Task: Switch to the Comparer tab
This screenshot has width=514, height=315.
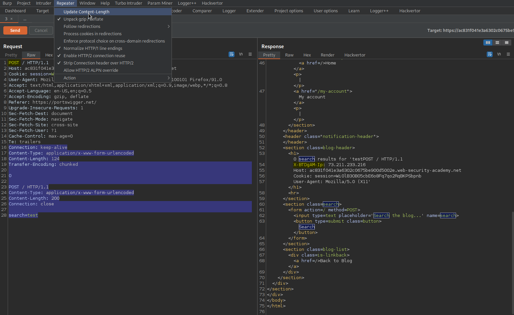Action: tap(202, 11)
